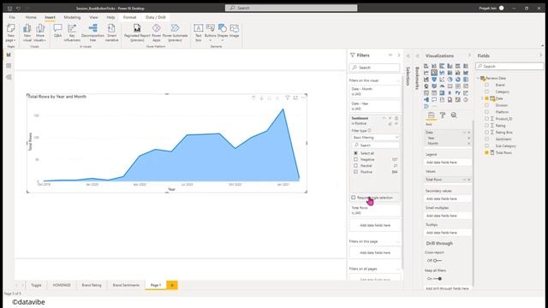
Task: Collapse the Sentiment filter card
Action: pyautogui.click(x=384, y=118)
